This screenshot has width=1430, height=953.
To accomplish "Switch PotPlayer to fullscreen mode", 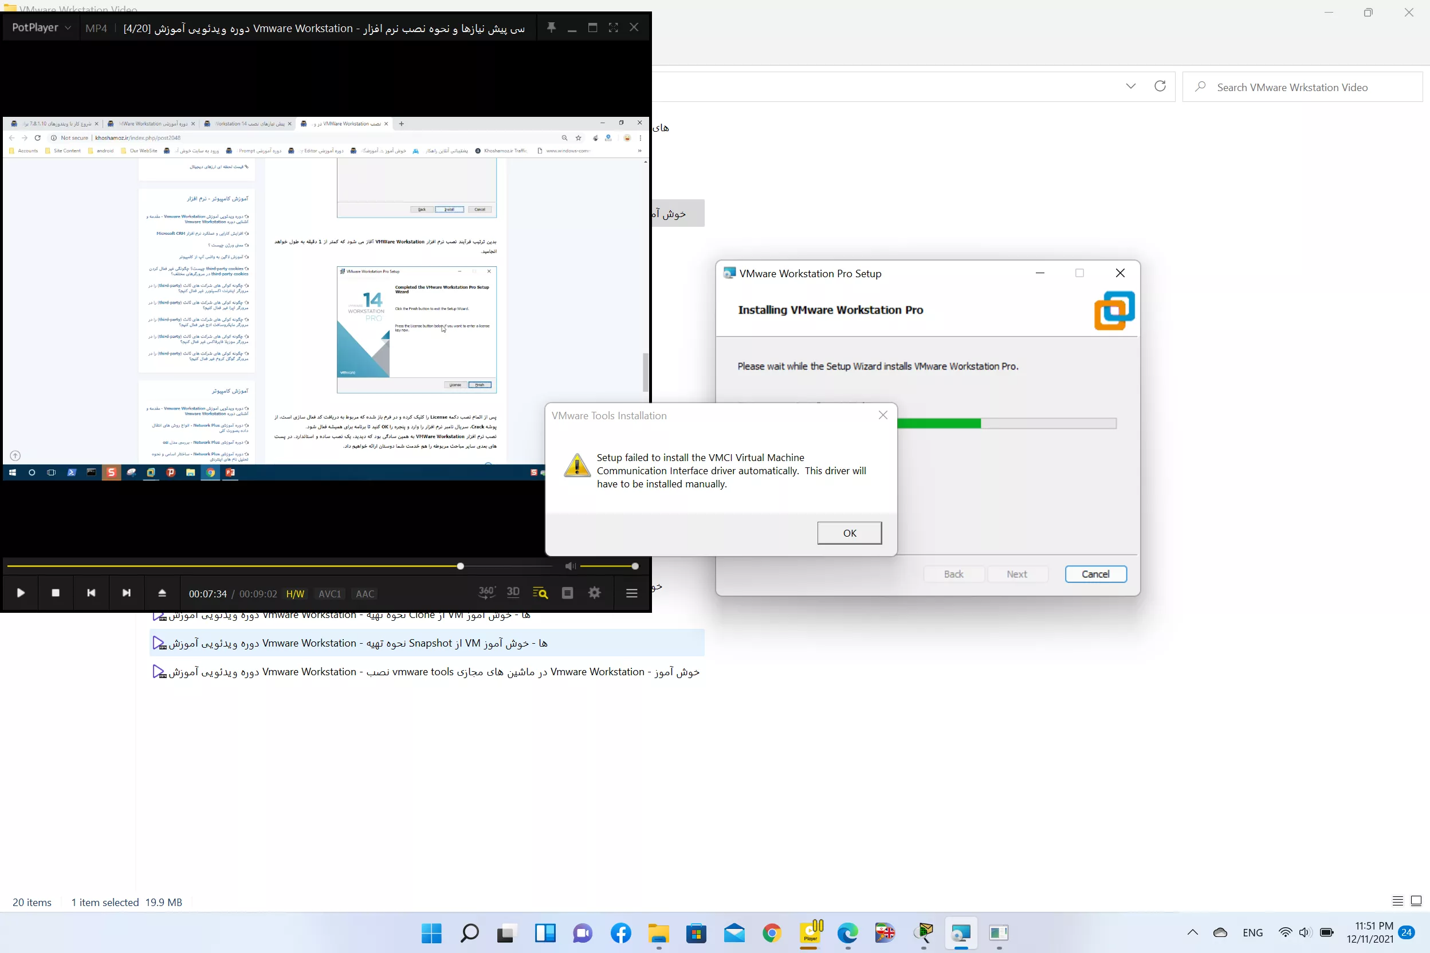I will pos(613,27).
